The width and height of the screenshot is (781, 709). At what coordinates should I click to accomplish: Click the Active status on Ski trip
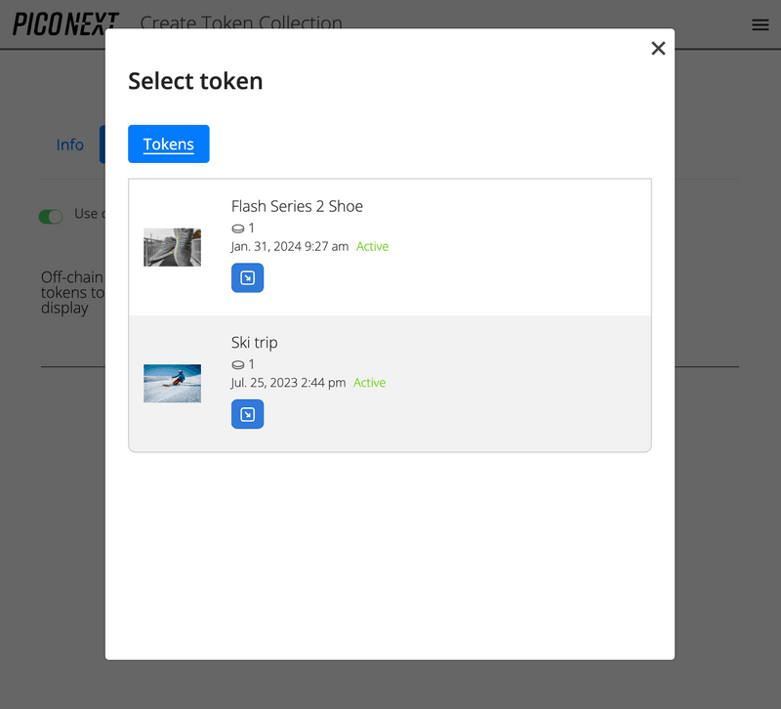[369, 383]
